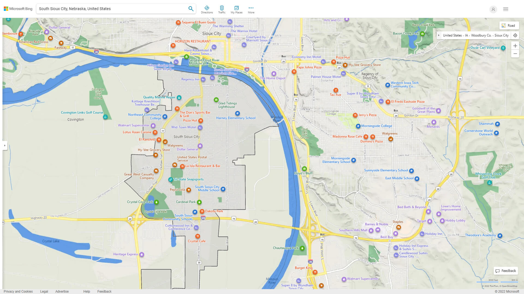
Task: Open My Places
Action: (236, 9)
